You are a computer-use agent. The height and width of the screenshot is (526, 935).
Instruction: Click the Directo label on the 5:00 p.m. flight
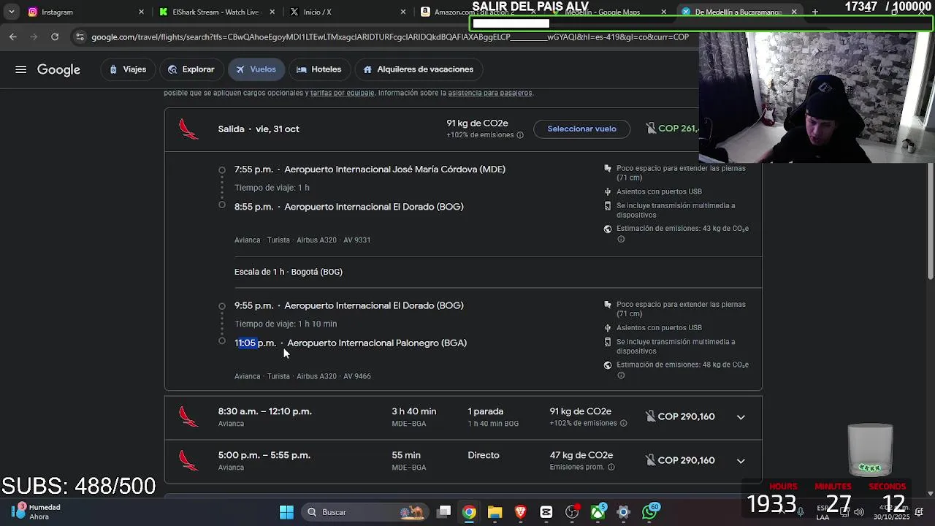(484, 455)
